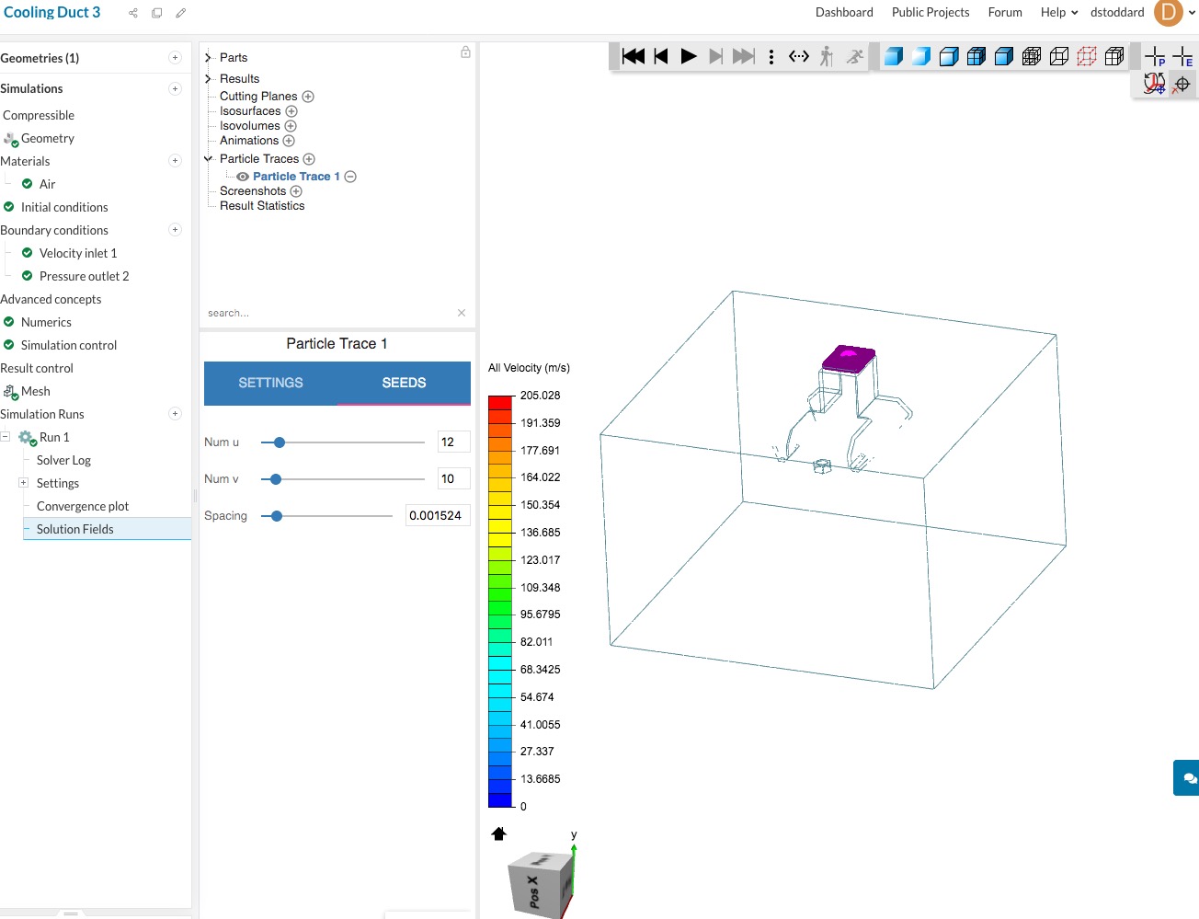Viewport: 1199px width, 919px height.
Task: Expand the Parts tree item
Action: point(206,57)
